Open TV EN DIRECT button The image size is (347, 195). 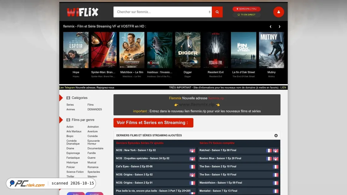tap(246, 15)
